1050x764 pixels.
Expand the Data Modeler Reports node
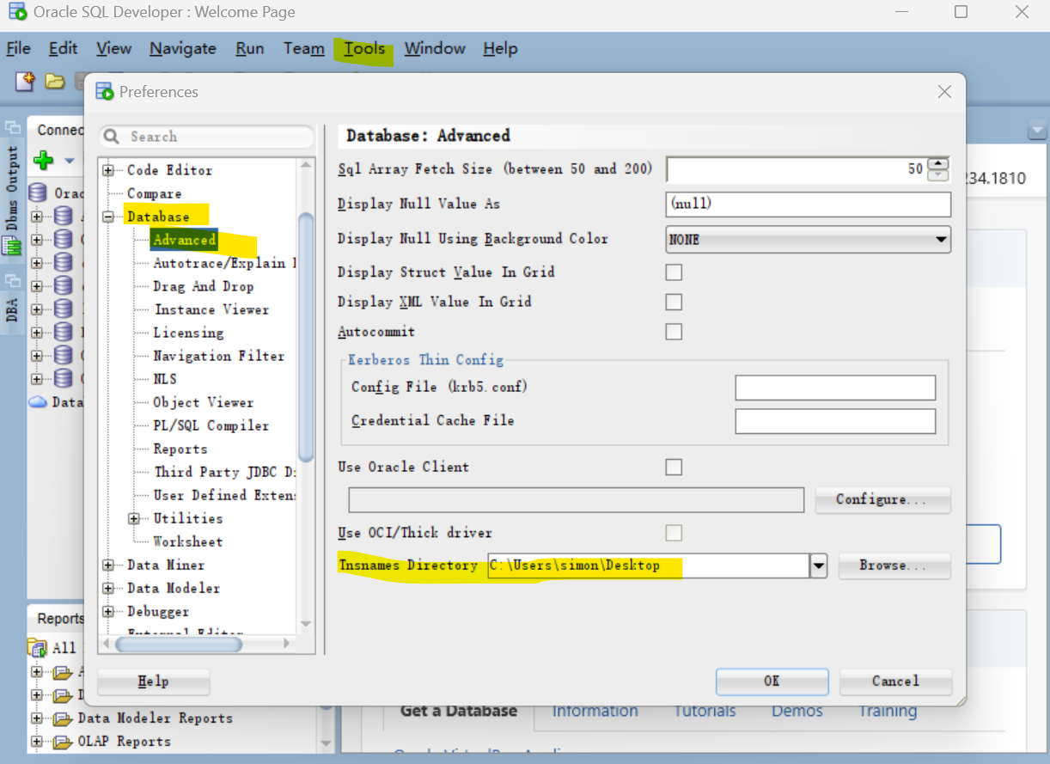click(37, 718)
